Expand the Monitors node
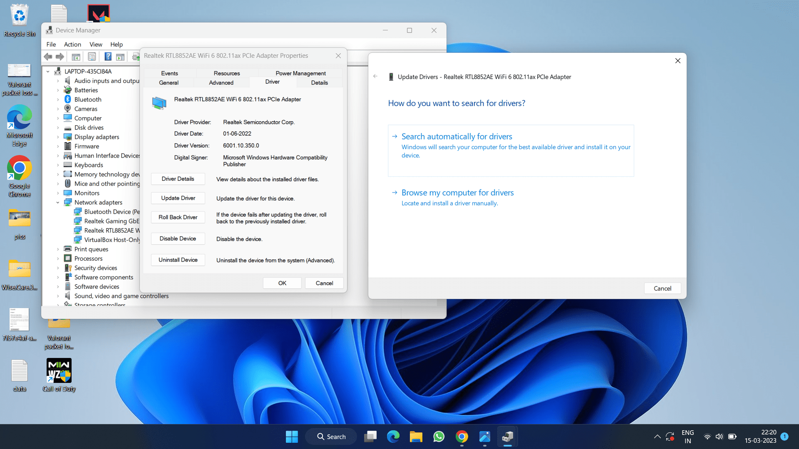The image size is (799, 449). [58, 193]
